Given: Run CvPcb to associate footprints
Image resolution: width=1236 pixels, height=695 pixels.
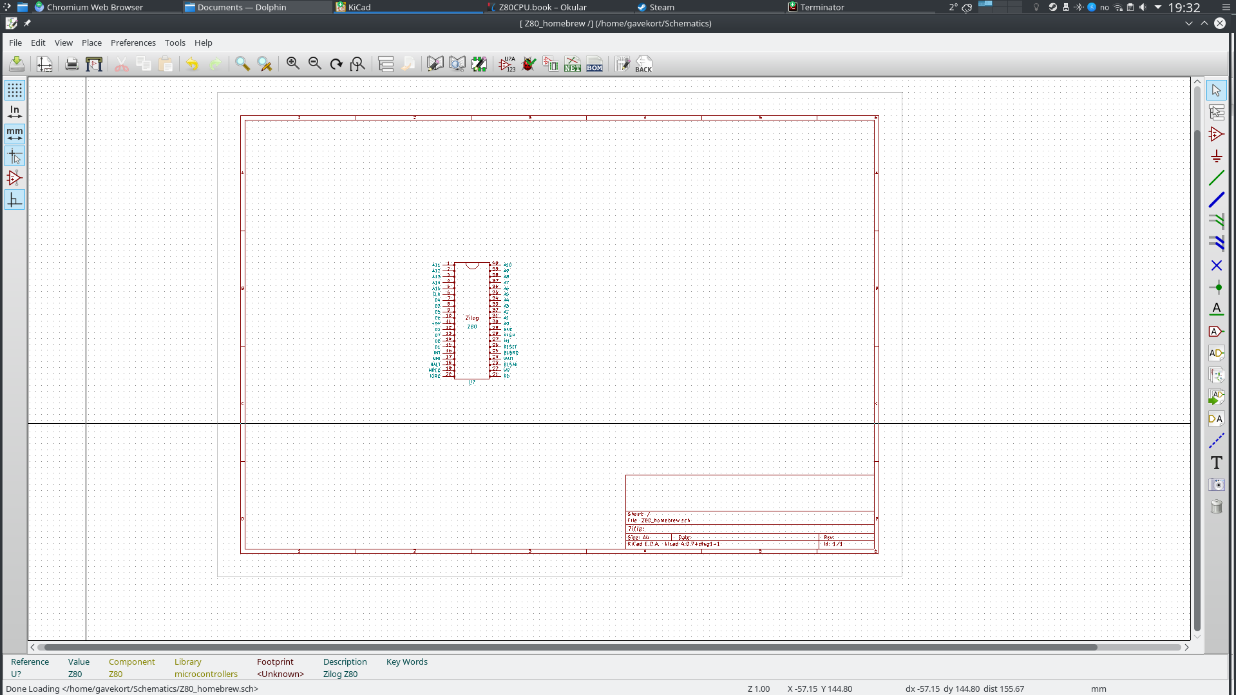Looking at the screenshot, I should pos(551,64).
